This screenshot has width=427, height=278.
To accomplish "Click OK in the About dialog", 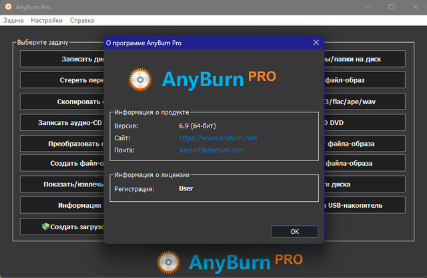I will pos(294,232).
